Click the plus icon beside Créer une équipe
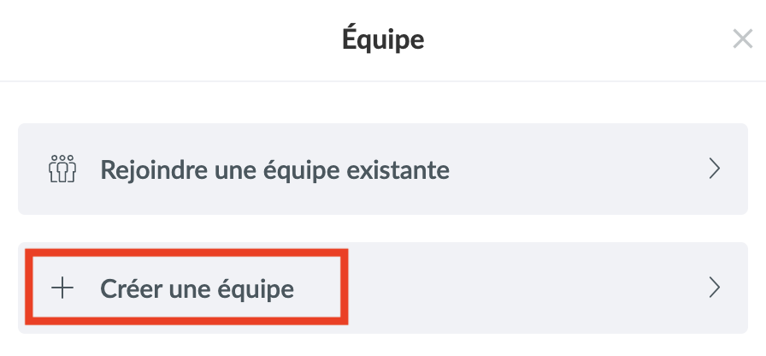 click(x=62, y=288)
